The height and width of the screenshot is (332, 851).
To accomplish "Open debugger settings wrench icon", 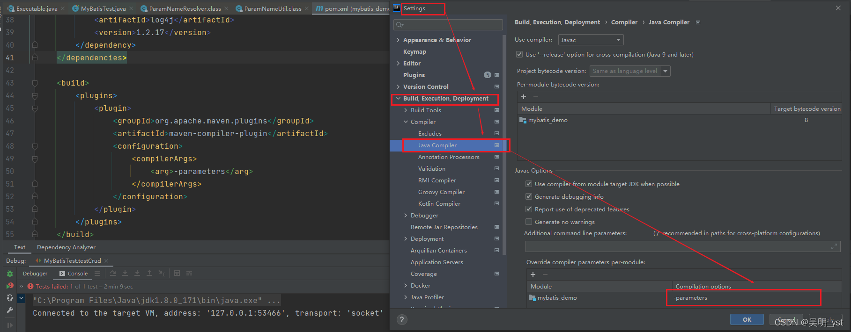I will (x=10, y=310).
